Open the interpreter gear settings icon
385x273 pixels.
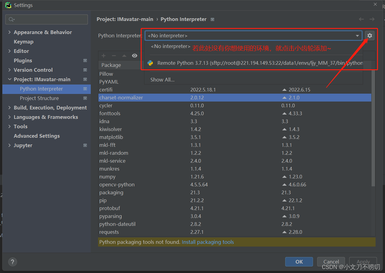tap(369, 36)
